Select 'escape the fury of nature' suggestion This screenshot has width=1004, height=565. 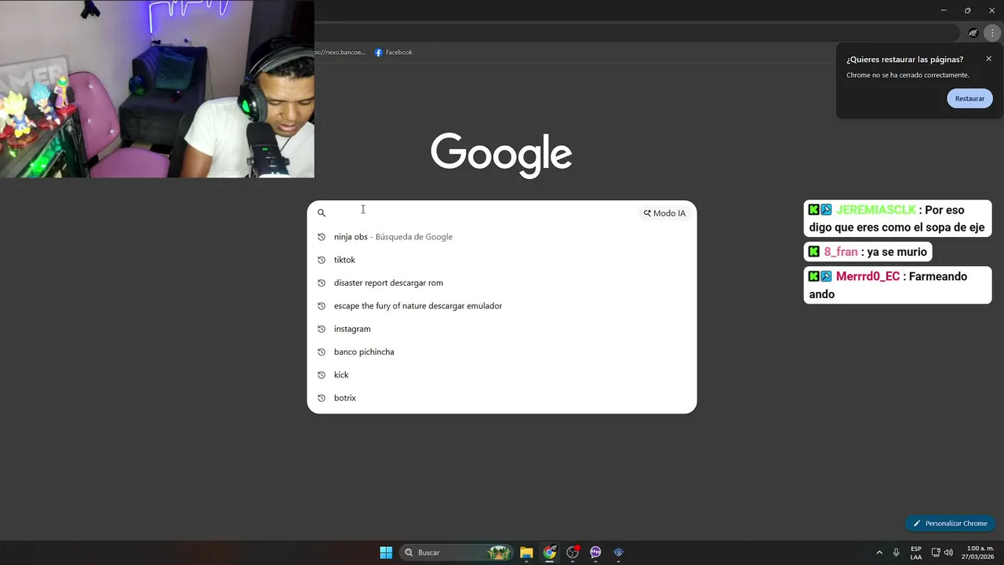(x=502, y=306)
